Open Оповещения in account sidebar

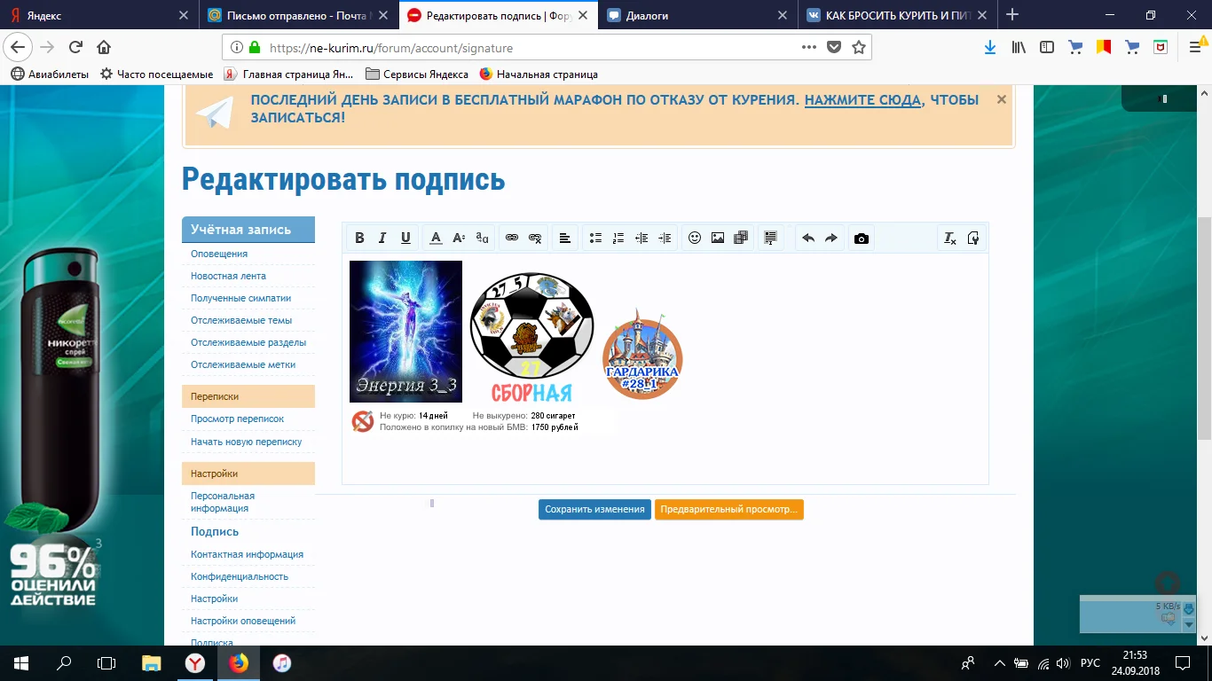219,254
